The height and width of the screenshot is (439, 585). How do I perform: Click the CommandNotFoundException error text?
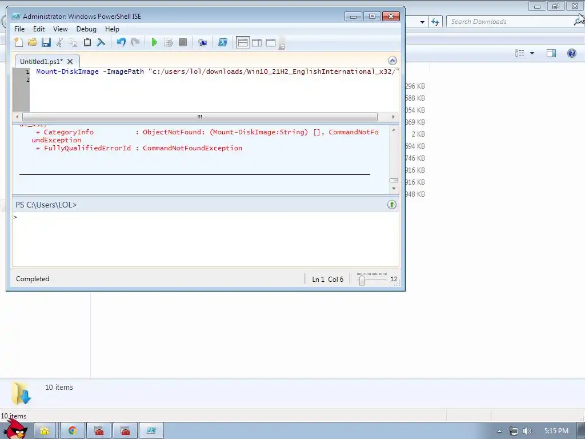coord(193,148)
